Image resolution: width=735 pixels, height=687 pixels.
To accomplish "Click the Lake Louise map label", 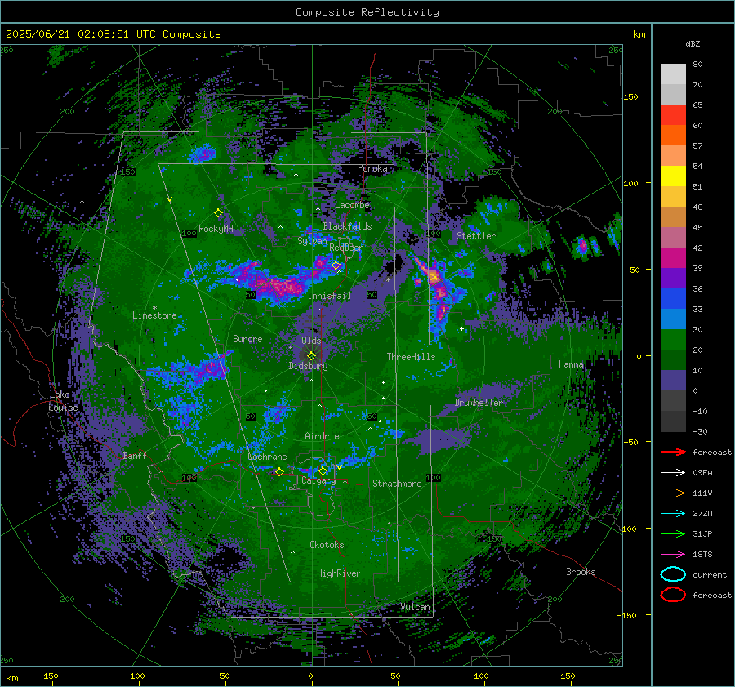I will [63, 401].
